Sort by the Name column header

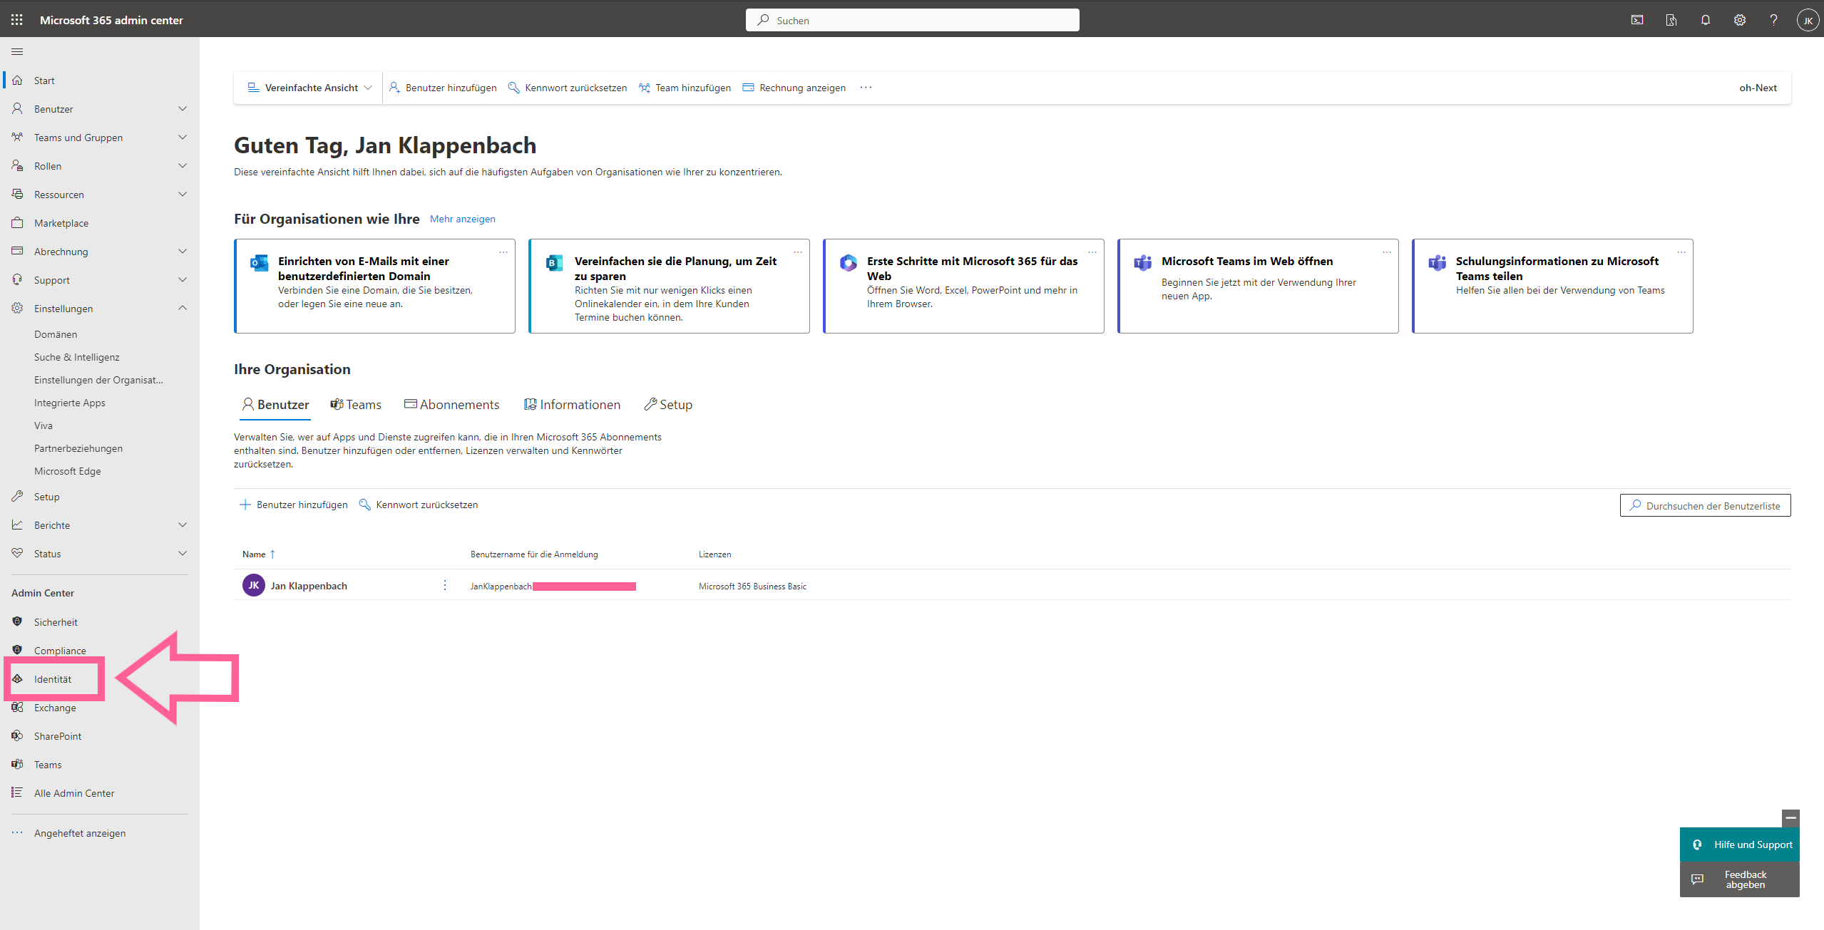pyautogui.click(x=258, y=554)
